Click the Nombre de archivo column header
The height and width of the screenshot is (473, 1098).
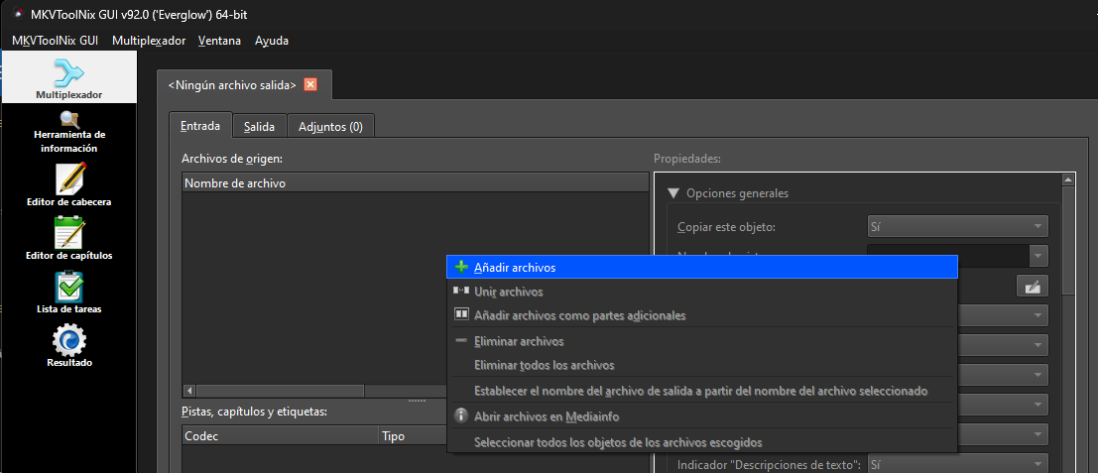[x=416, y=183]
